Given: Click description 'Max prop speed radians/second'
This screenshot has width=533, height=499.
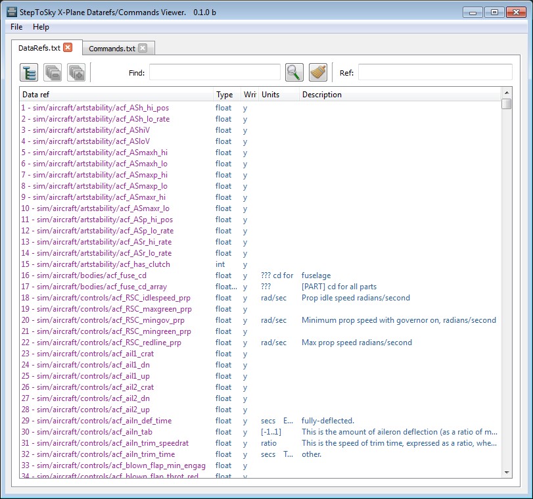Looking at the screenshot, I should point(357,343).
